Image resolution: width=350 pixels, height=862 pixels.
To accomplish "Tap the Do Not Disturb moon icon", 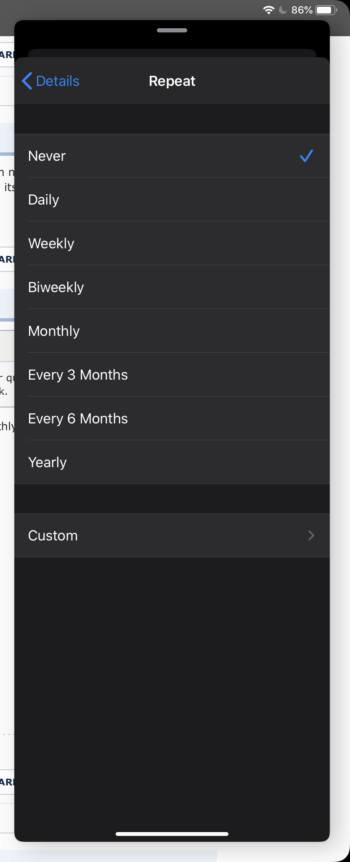I will pos(283,10).
